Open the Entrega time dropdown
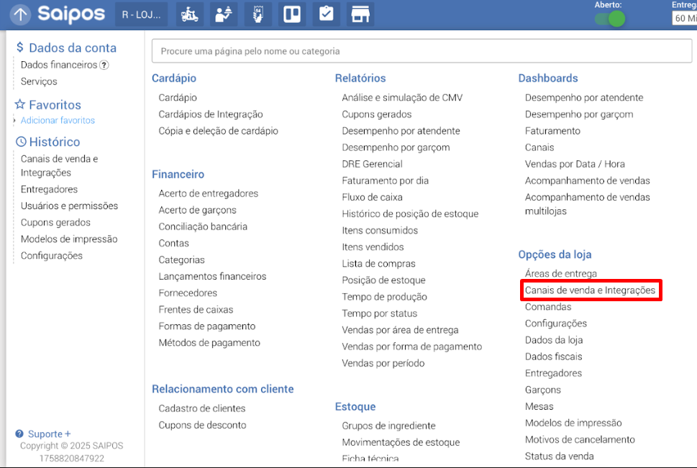This screenshot has width=697, height=468. (683, 19)
